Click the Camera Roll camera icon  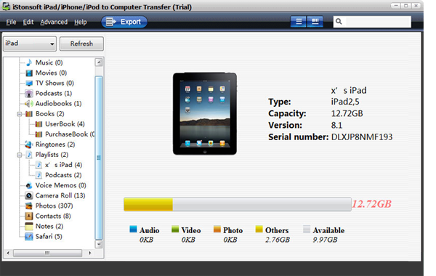pyautogui.click(x=29, y=195)
